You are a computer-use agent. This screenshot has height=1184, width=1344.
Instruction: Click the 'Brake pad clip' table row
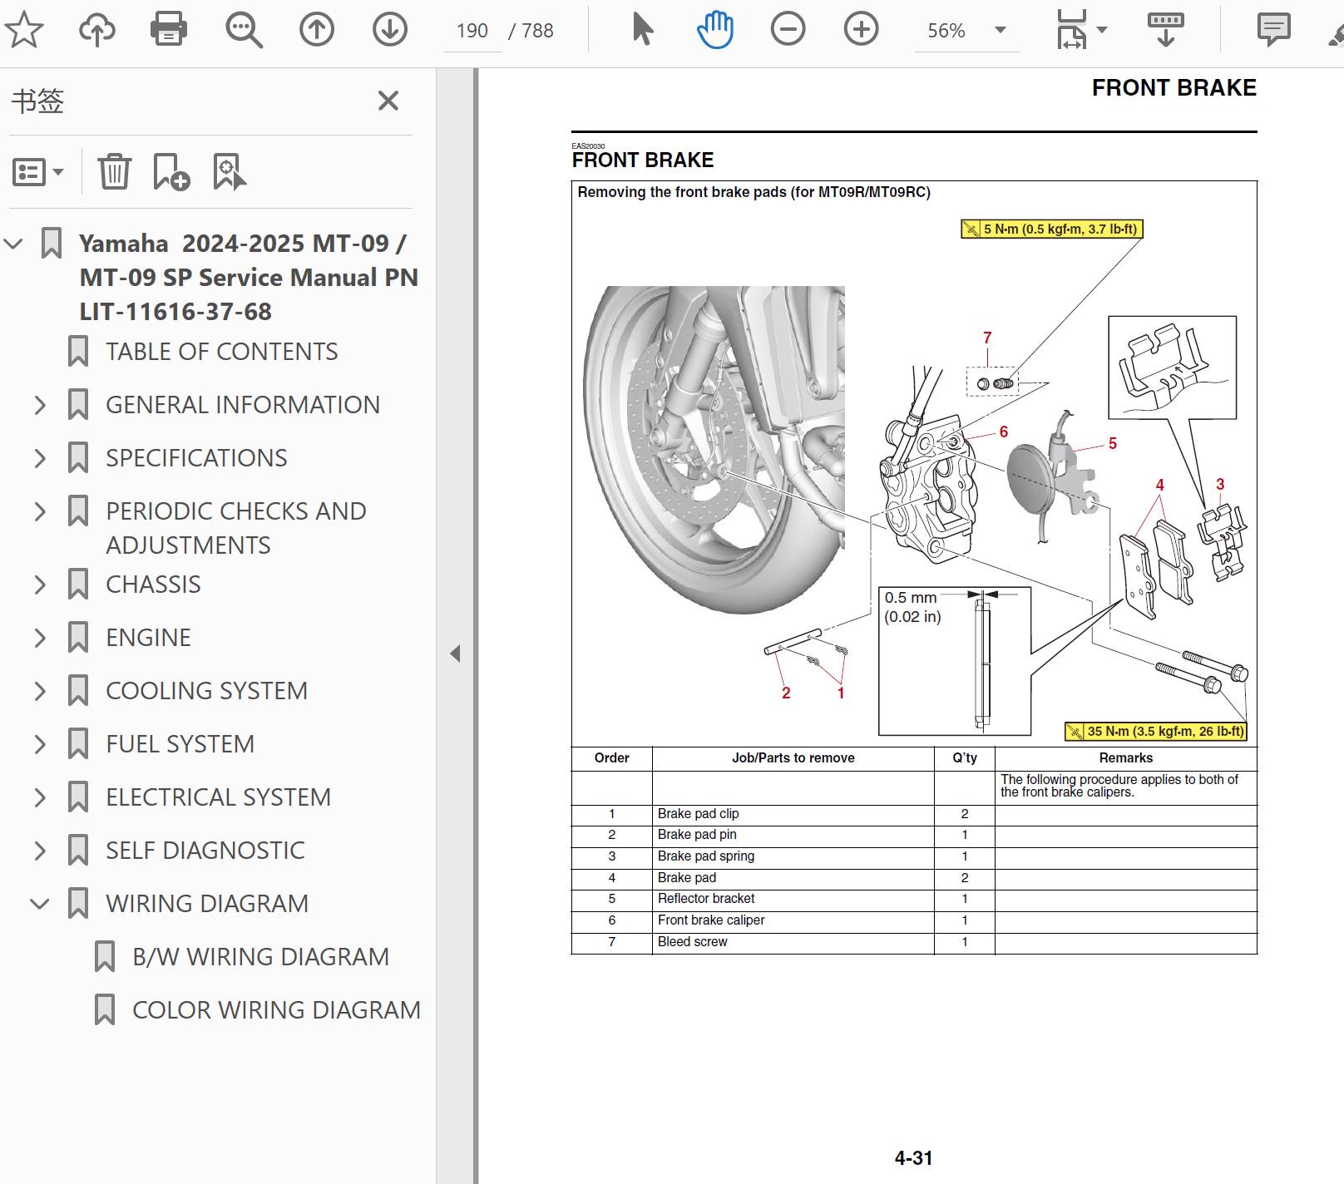[914, 814]
